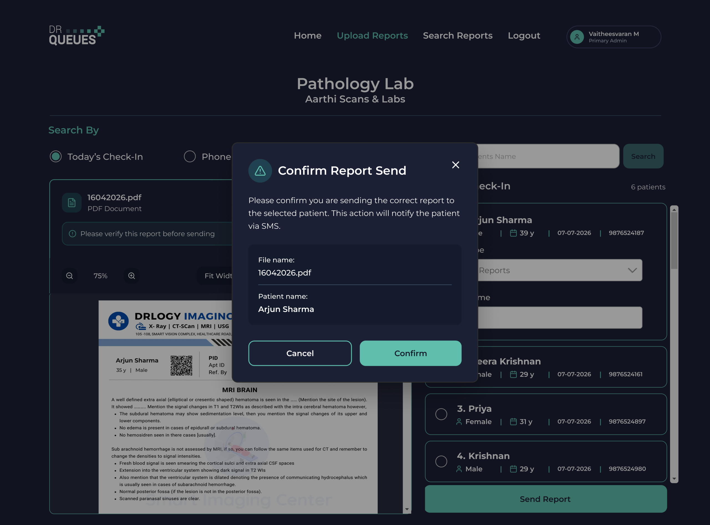
Task: Click down arrow of patient list scrollbar
Action: 674,479
